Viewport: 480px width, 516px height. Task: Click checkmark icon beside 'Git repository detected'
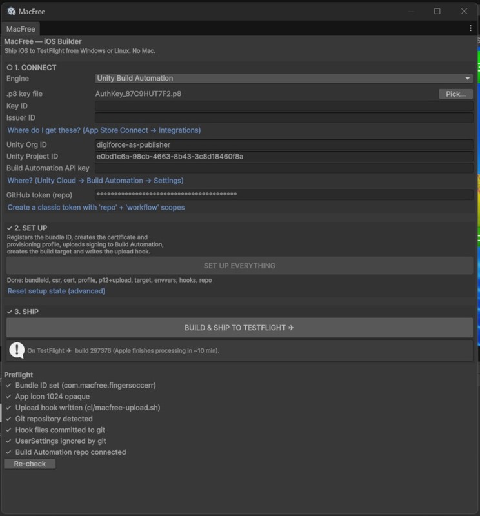point(8,419)
